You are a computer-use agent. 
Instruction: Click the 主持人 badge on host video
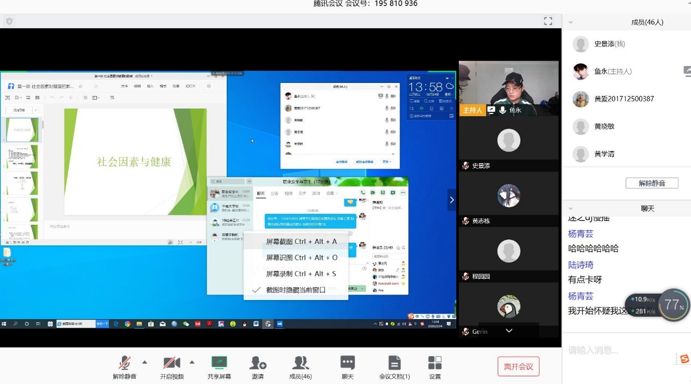pyautogui.click(x=472, y=110)
